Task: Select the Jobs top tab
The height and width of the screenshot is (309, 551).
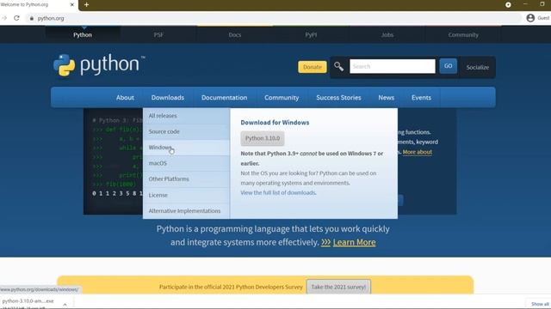Action: (x=387, y=35)
